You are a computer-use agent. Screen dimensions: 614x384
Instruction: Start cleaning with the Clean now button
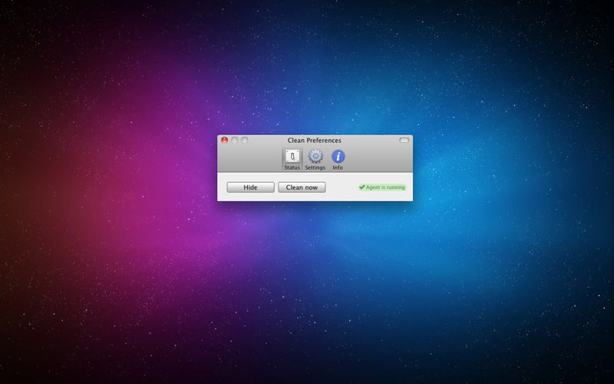(302, 187)
